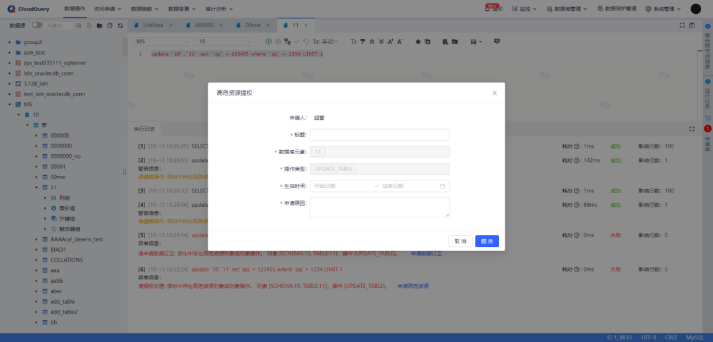Click the yellow document search icon
This screenshot has width=713, height=342.
click(x=89, y=26)
